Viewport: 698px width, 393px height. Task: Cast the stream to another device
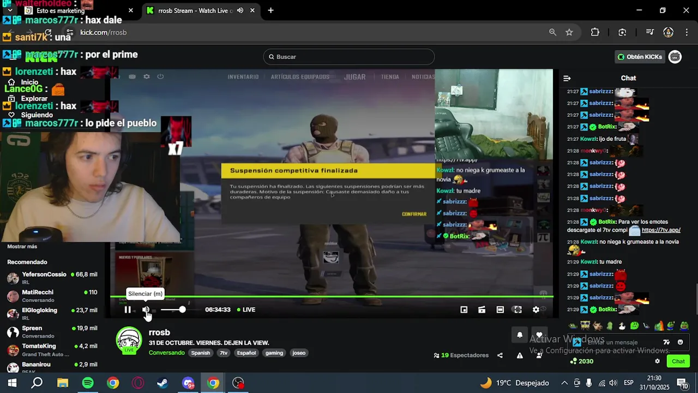click(482, 309)
